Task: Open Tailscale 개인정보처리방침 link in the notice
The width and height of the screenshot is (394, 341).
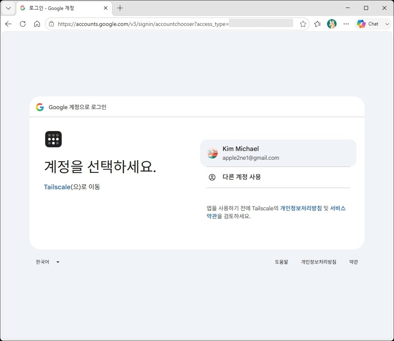Action: (301, 208)
